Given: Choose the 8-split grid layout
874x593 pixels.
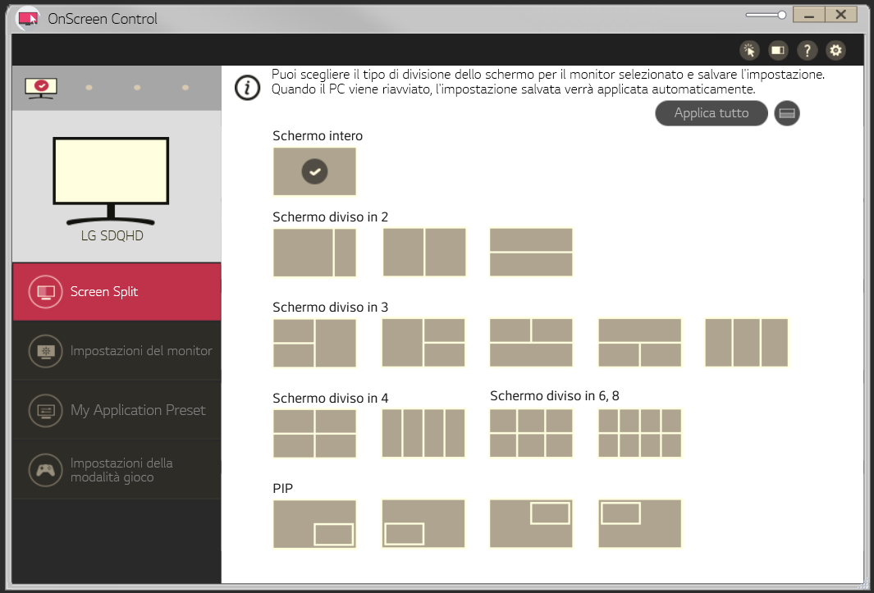Looking at the screenshot, I should tap(640, 434).
